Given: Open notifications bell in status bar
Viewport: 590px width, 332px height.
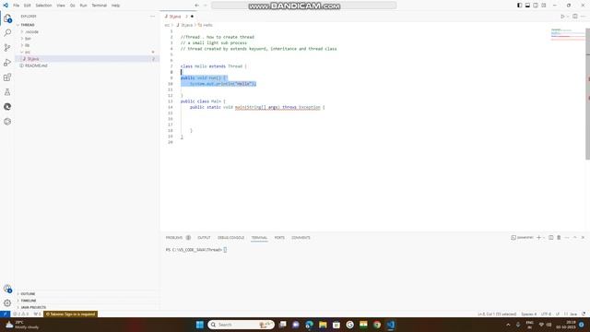Looking at the screenshot, I should [x=584, y=314].
